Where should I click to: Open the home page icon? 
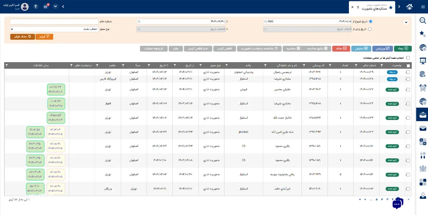(x=410, y=6)
